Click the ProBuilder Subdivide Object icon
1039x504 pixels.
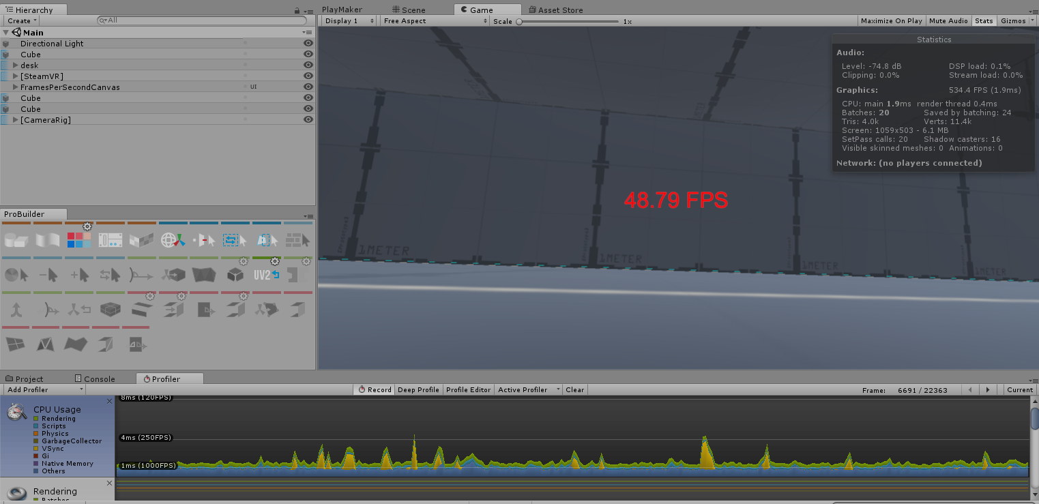[110, 310]
